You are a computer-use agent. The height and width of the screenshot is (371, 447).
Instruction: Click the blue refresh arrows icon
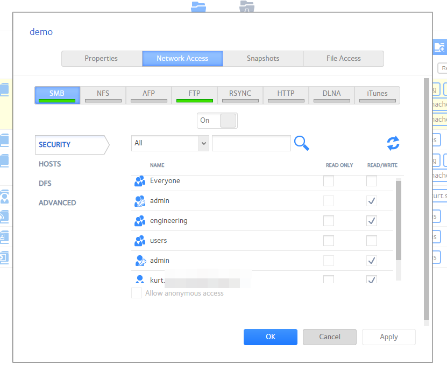(x=393, y=143)
